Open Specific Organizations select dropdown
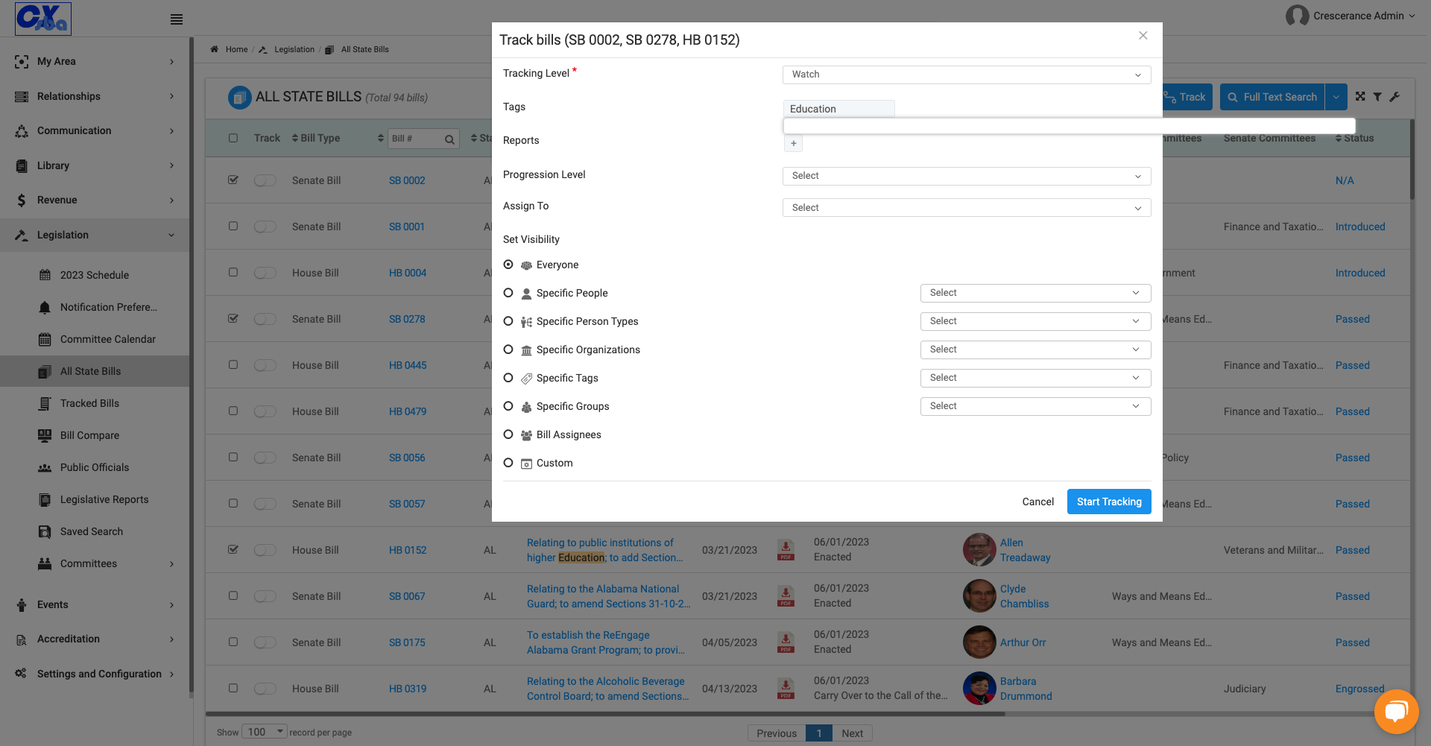This screenshot has height=746, width=1431. click(1035, 350)
